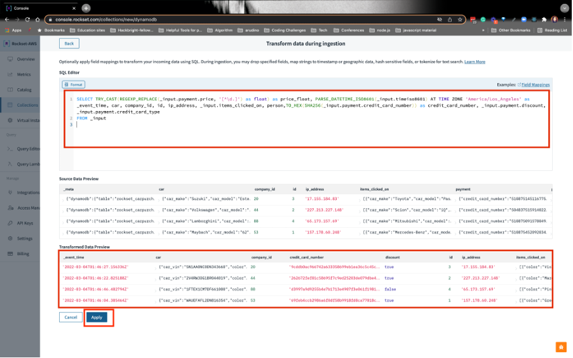The image size is (573, 358).
Task: Expand the first Source Data row chevron
Action: 63,199
